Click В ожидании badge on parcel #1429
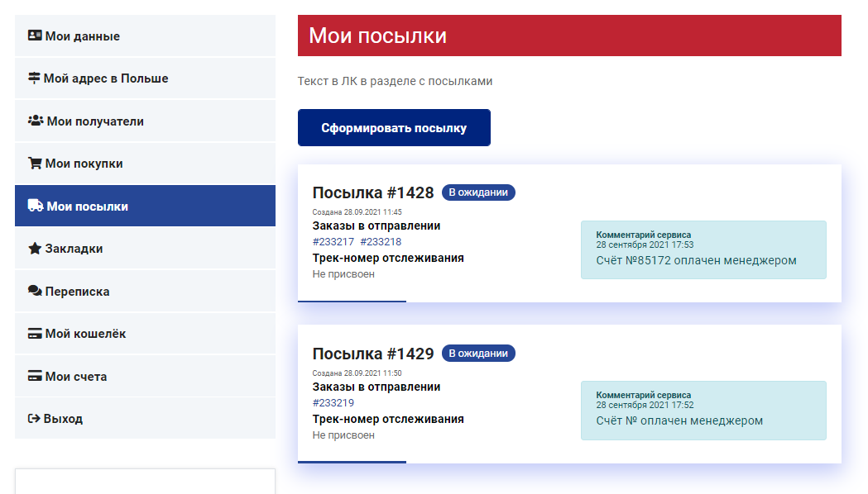 click(x=478, y=354)
